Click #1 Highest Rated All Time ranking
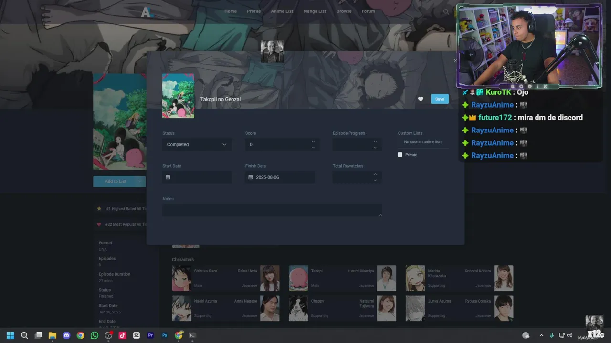Screen dimensions: 611x343 (x=122, y=209)
